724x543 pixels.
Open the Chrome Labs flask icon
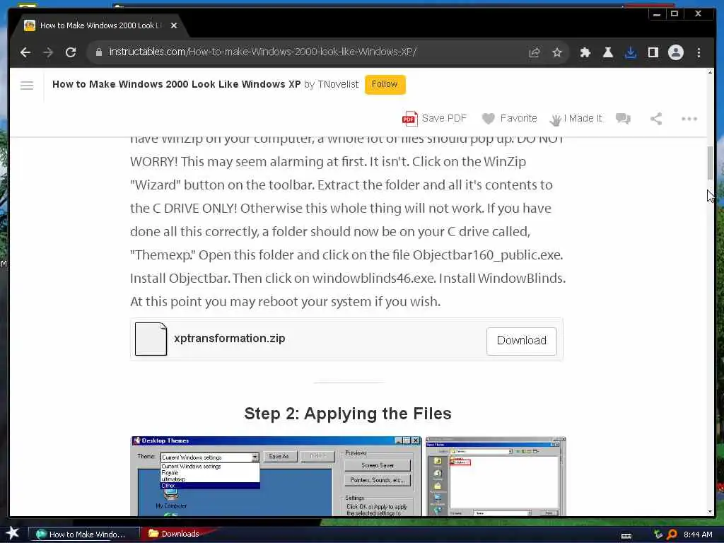coord(607,52)
